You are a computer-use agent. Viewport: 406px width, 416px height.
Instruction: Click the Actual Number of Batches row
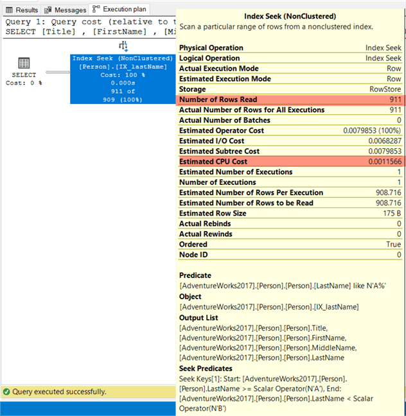pyautogui.click(x=290, y=120)
